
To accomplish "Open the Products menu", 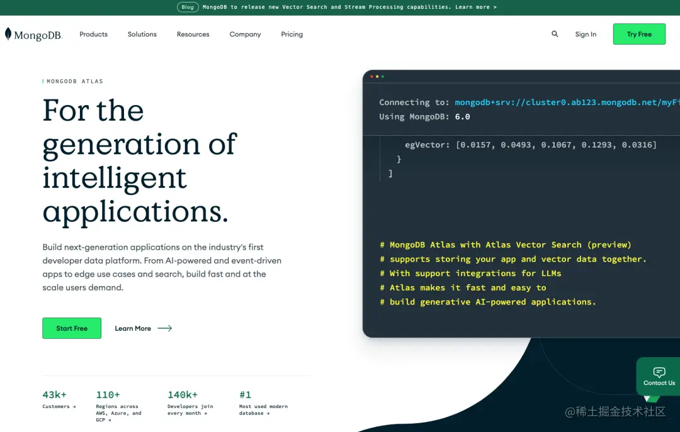I will (93, 34).
